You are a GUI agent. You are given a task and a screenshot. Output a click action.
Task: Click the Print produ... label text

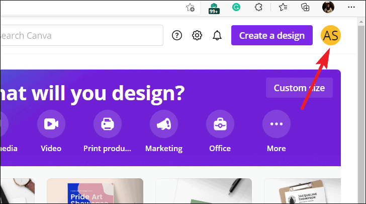point(108,149)
